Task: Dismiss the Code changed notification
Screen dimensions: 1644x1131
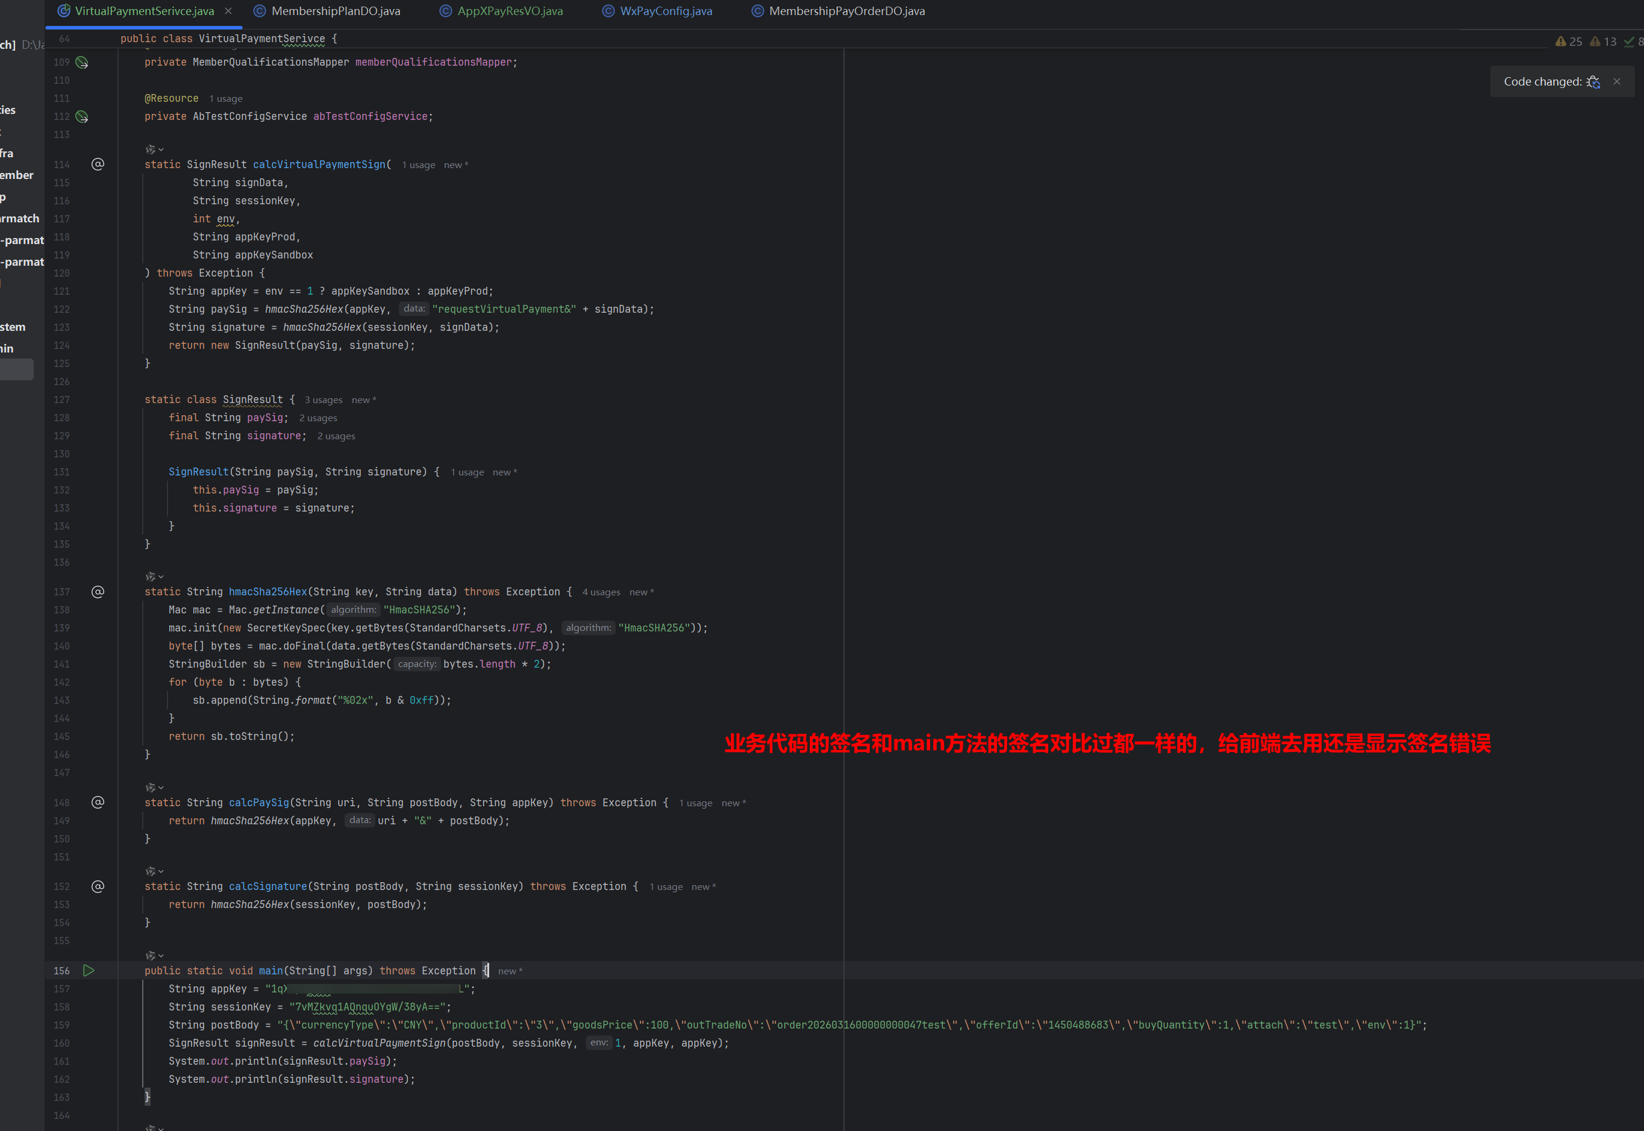Action: 1617,81
